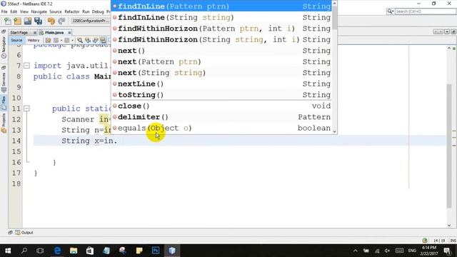Select the History editor view button
This screenshot has width=457, height=257.
click(x=34, y=40)
